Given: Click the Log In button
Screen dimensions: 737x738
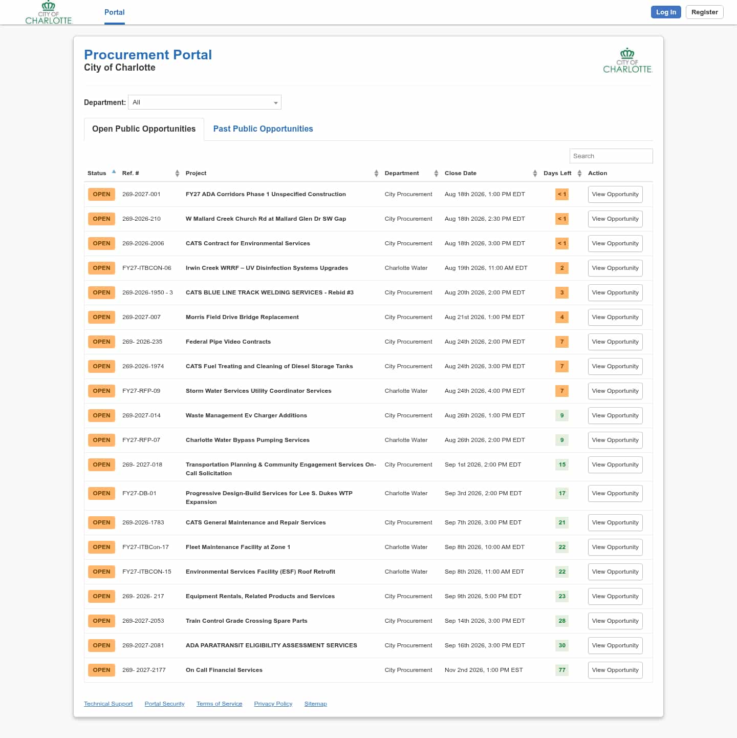Looking at the screenshot, I should click(x=666, y=12).
